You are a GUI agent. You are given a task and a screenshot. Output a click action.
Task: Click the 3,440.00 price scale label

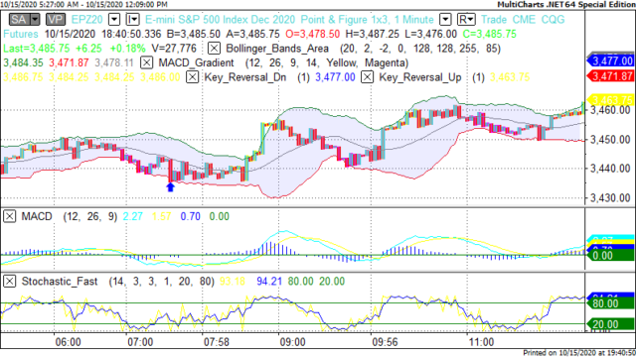[610, 169]
